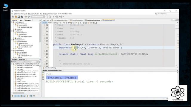
Task: Collapse the LinkedListDemo project node
Action: [12, 50]
